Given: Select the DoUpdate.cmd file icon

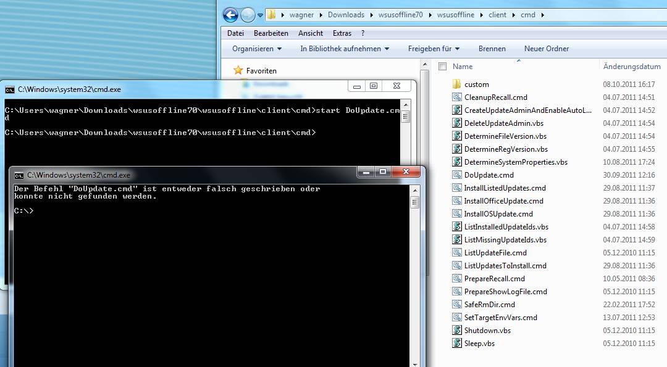Looking at the screenshot, I should [x=457, y=175].
